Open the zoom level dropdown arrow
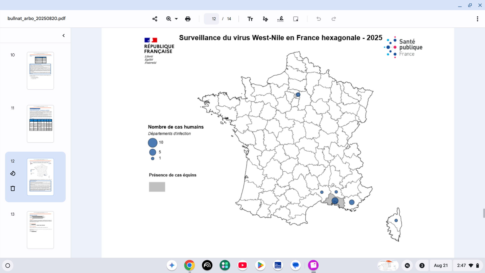The height and width of the screenshot is (273, 485). [x=176, y=19]
